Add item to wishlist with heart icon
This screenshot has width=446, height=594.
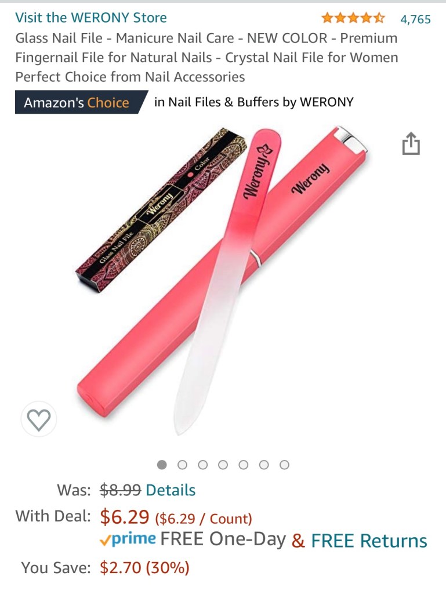coord(39,419)
